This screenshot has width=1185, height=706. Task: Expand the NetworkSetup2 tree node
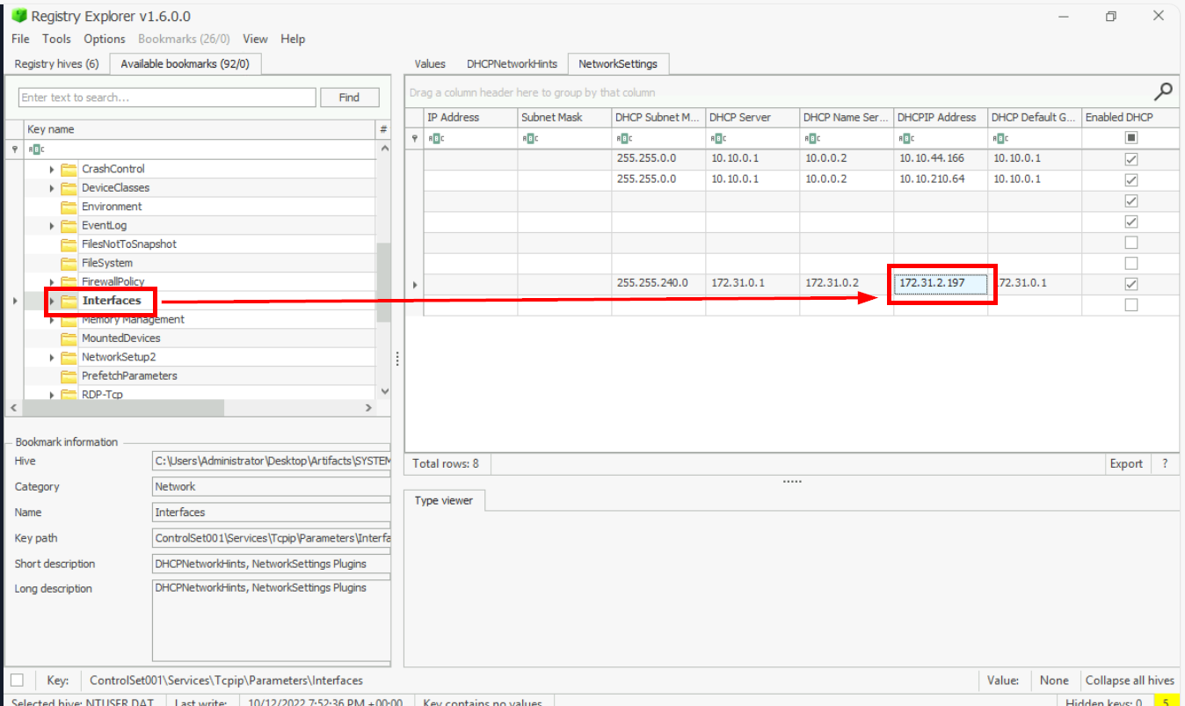pyautogui.click(x=52, y=358)
